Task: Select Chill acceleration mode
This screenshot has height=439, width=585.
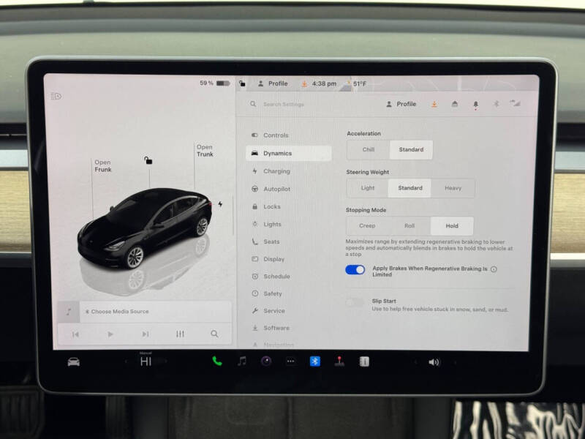Action: click(x=368, y=149)
